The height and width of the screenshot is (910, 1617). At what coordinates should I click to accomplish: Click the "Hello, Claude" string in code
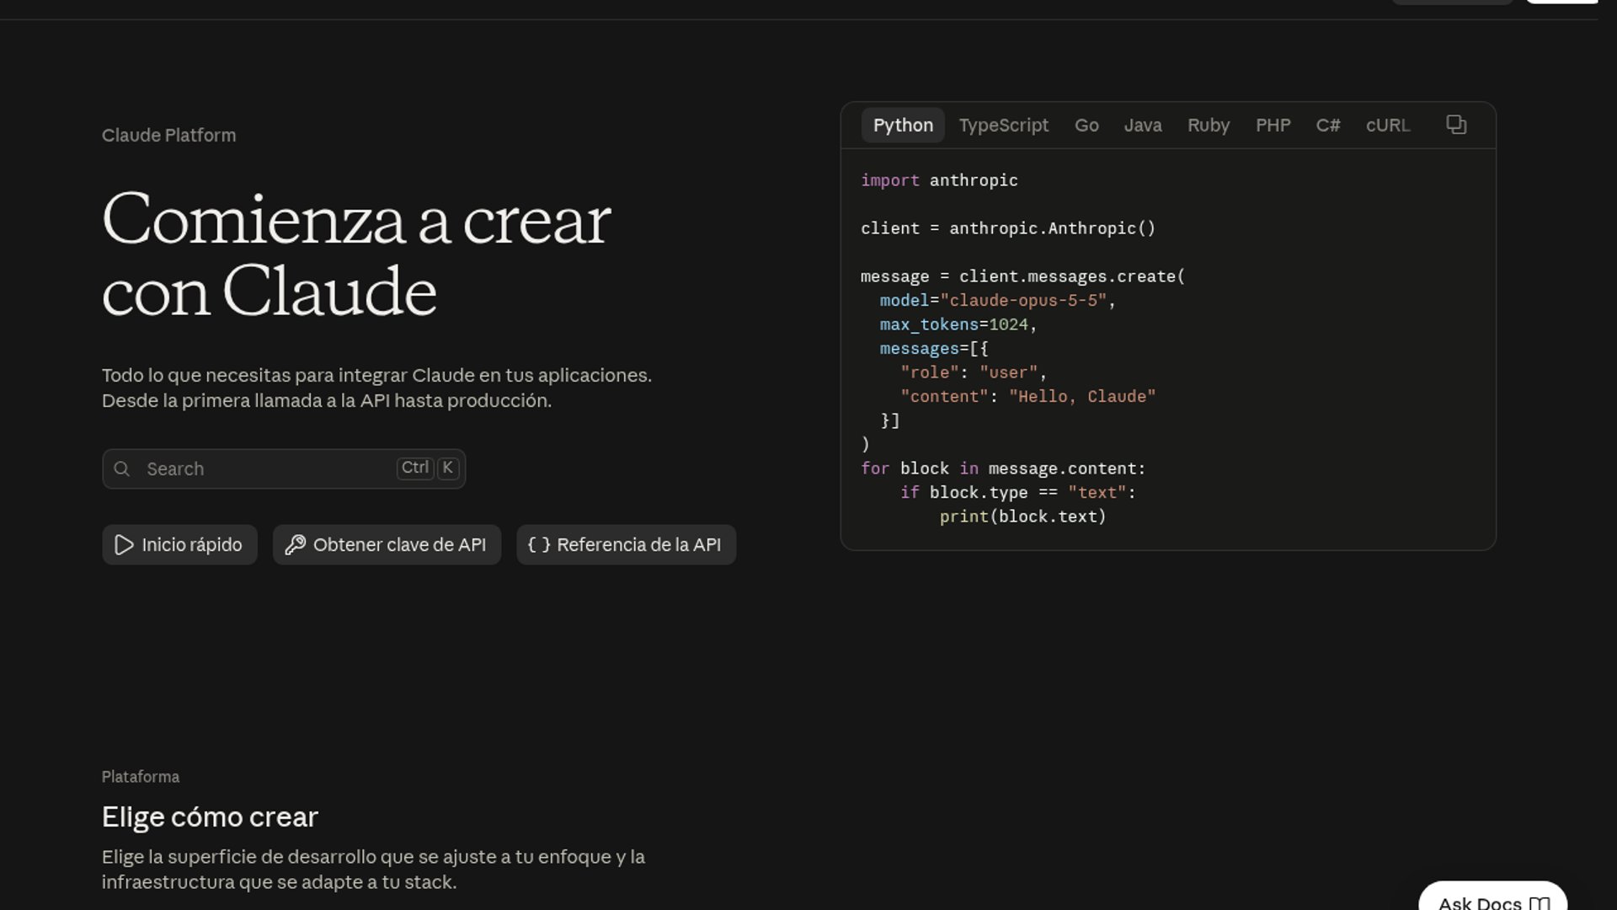click(x=1082, y=397)
